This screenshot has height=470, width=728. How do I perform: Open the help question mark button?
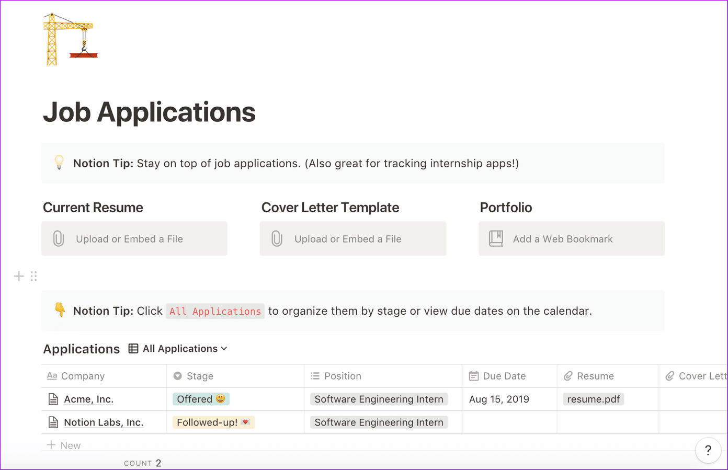[x=708, y=450]
